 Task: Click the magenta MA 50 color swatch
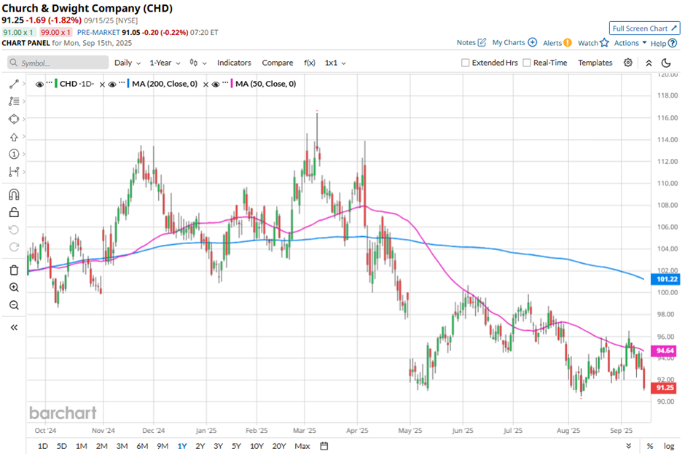[x=232, y=84]
